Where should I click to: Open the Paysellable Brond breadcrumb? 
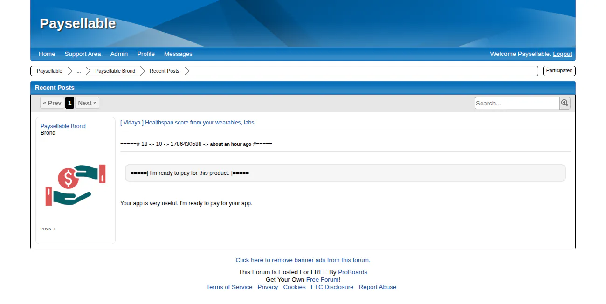[115, 71]
